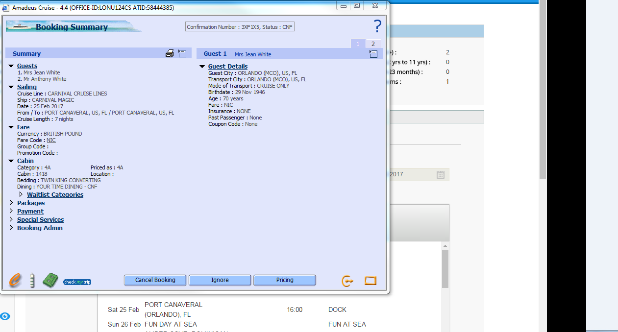Open help with the blue question mark
The width and height of the screenshot is (618, 332).
(x=377, y=26)
